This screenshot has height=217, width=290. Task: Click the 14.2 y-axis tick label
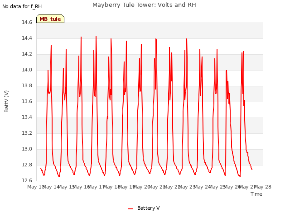click(27, 54)
